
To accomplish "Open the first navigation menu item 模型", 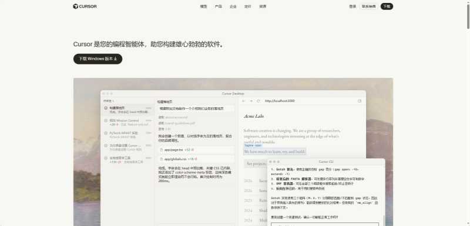I will (x=203, y=6).
